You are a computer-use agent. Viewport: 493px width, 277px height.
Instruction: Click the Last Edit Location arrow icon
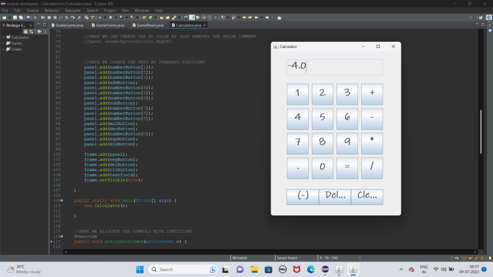[x=244, y=18]
